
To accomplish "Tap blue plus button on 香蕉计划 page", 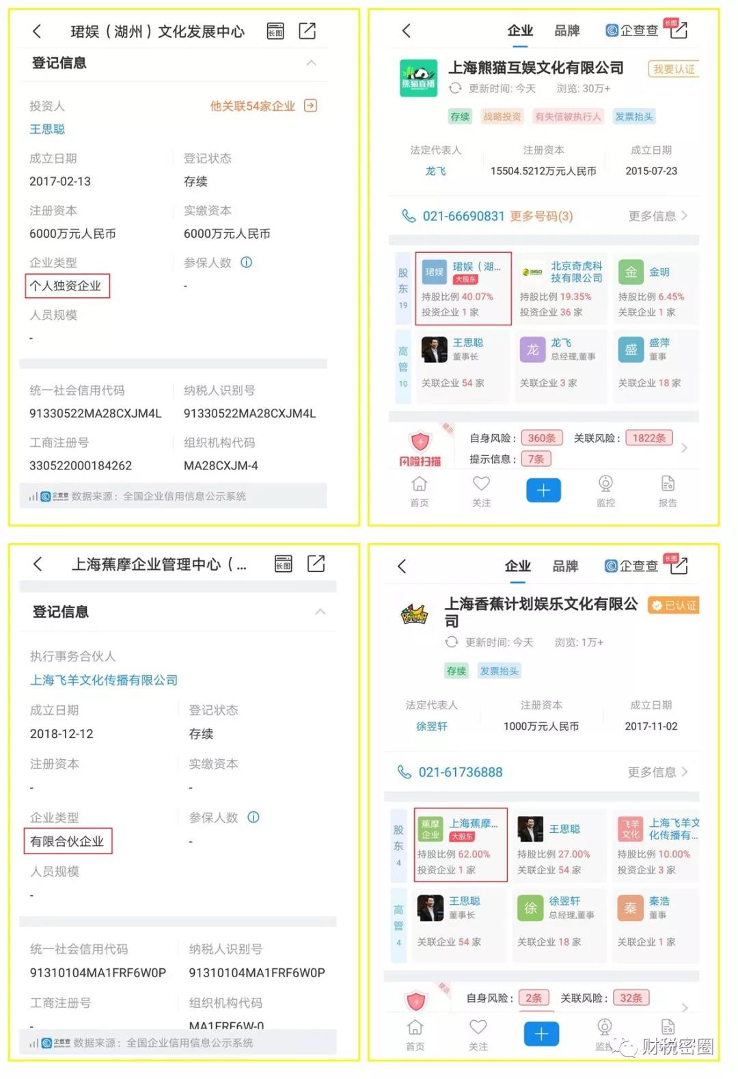I will pyautogui.click(x=541, y=1034).
